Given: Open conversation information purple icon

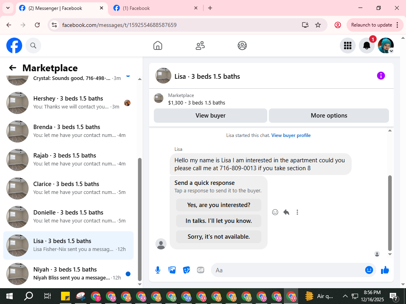Looking at the screenshot, I should 381,76.
